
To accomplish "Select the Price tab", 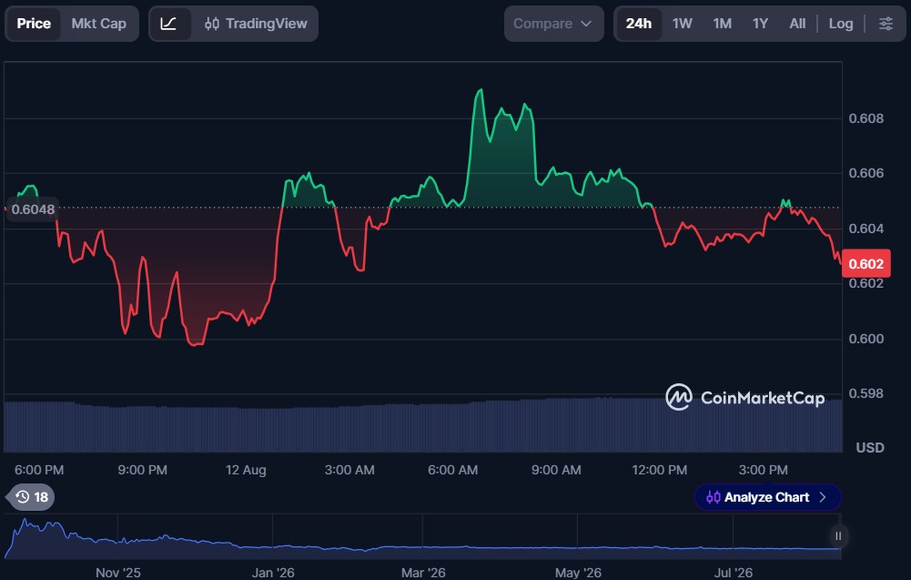I will point(34,24).
